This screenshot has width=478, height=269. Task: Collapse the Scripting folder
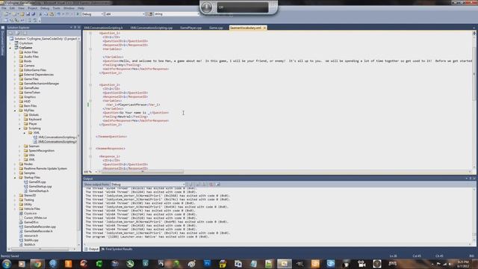pyautogui.click(x=20, y=129)
